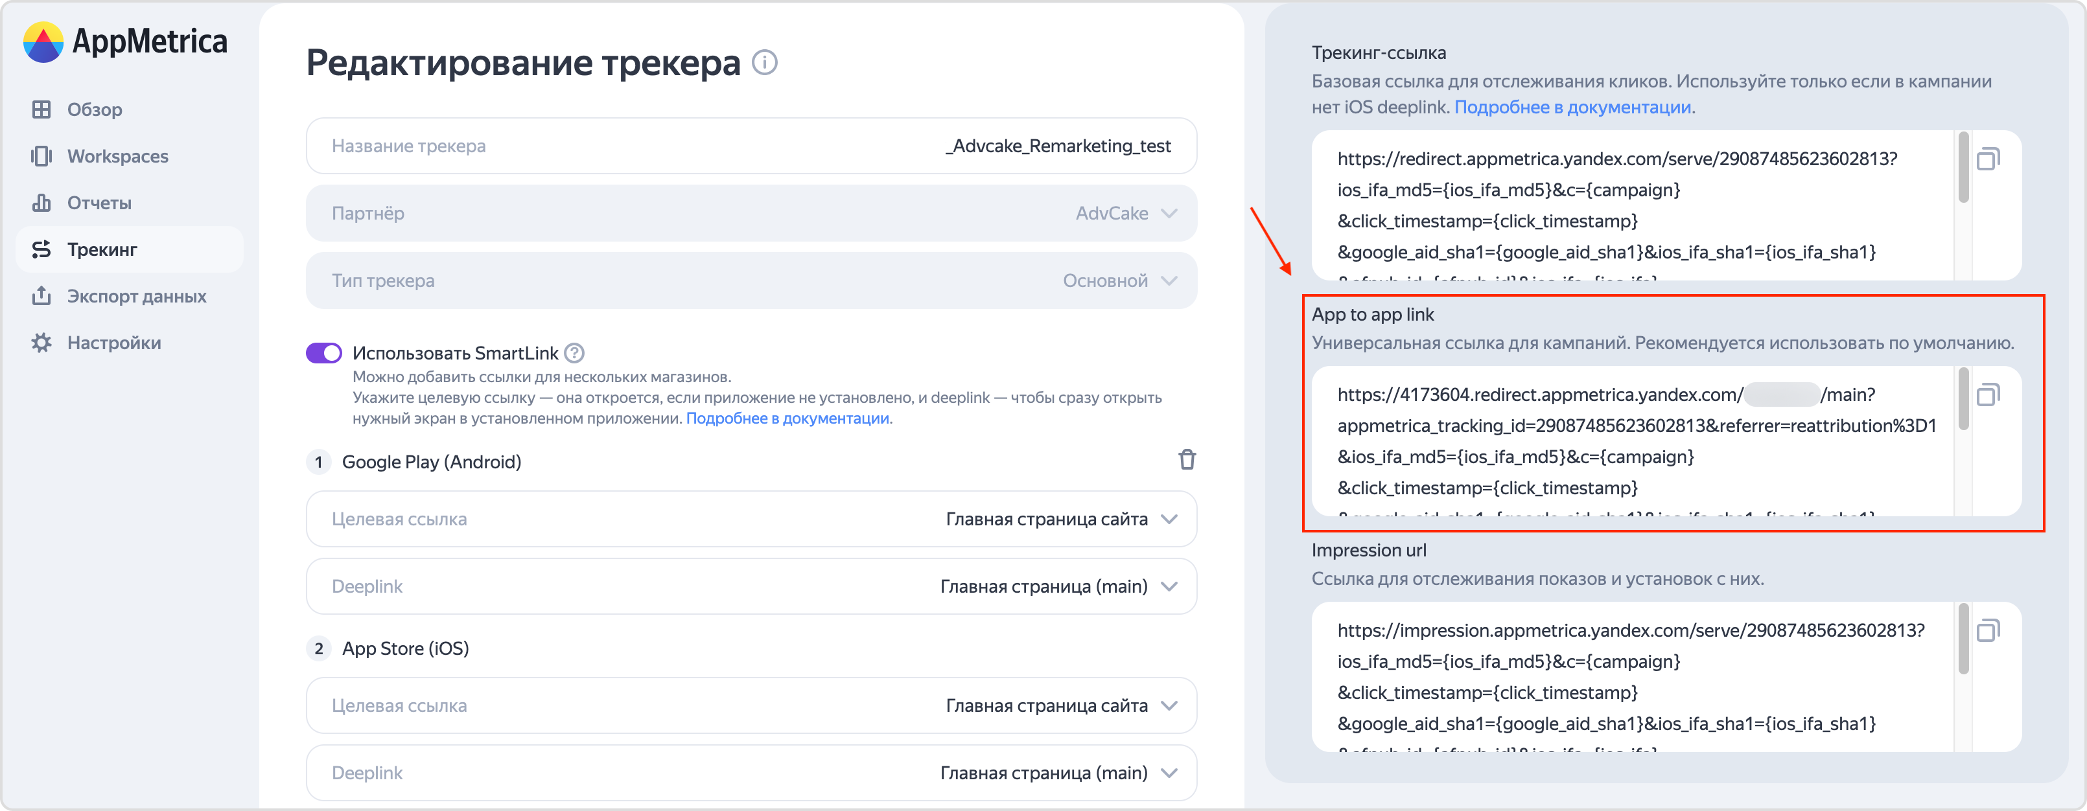Image resolution: width=2087 pixels, height=811 pixels.
Task: Expand Google Play Deeplink dropdown
Action: click(751, 586)
